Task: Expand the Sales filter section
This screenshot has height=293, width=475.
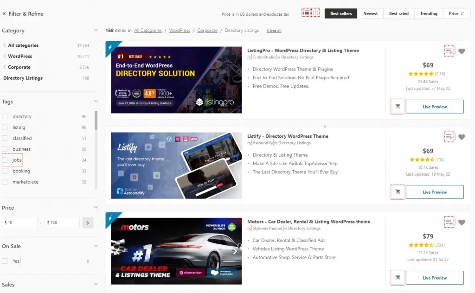Action: click(96, 285)
